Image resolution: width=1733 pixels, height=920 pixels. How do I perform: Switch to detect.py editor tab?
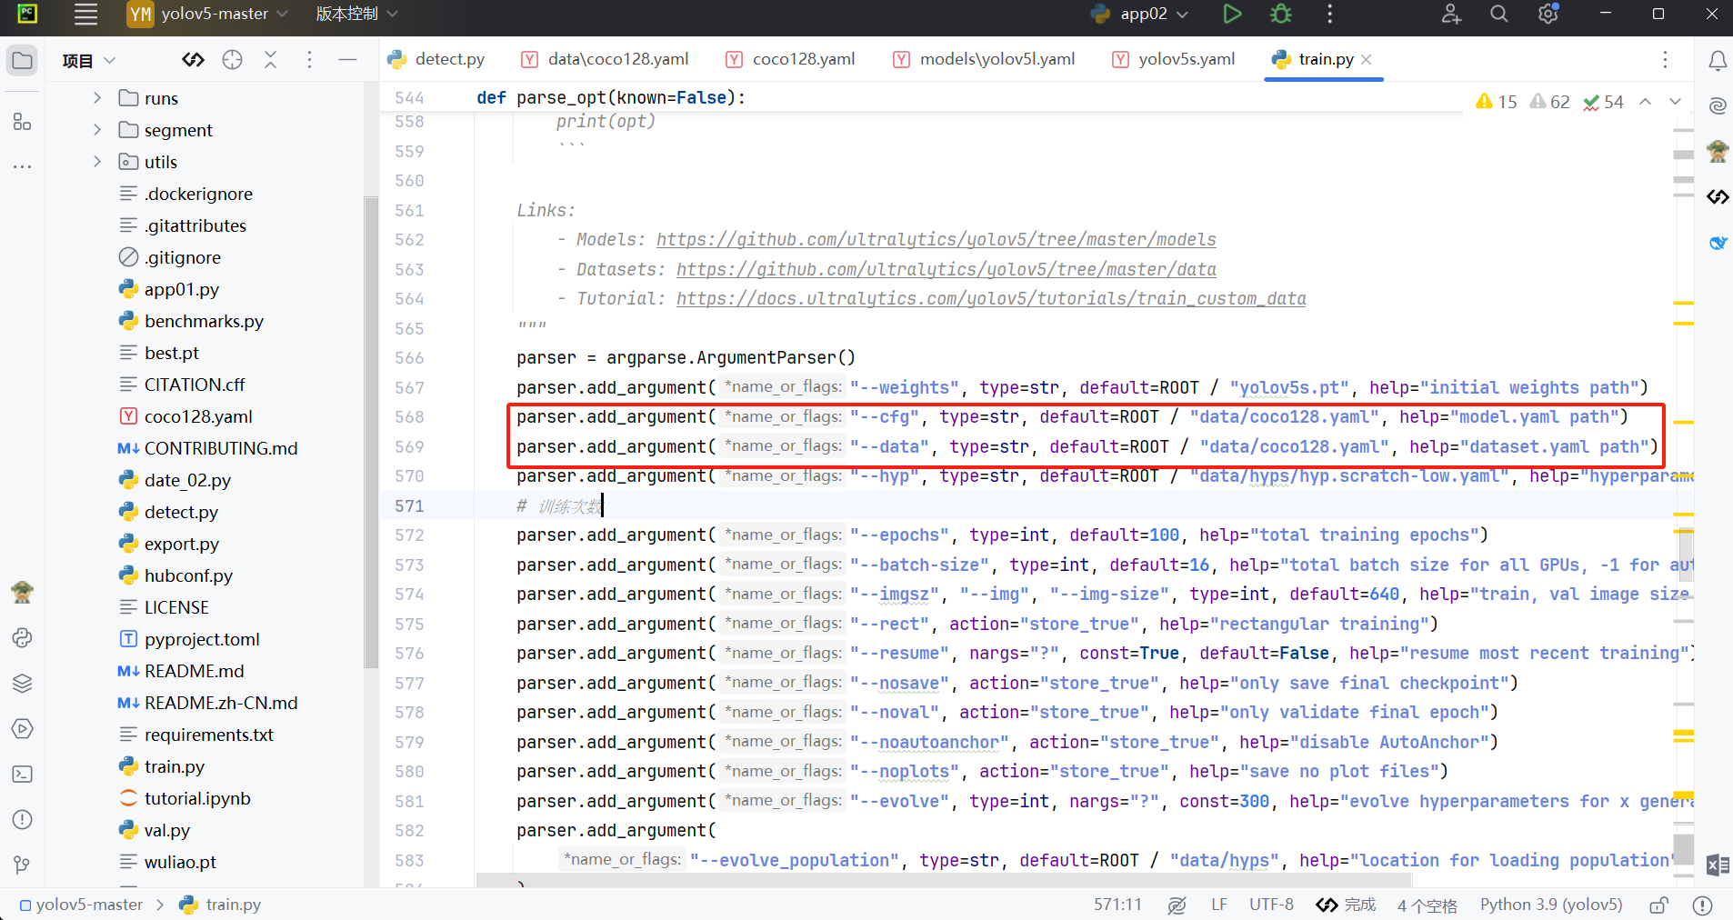436,59
